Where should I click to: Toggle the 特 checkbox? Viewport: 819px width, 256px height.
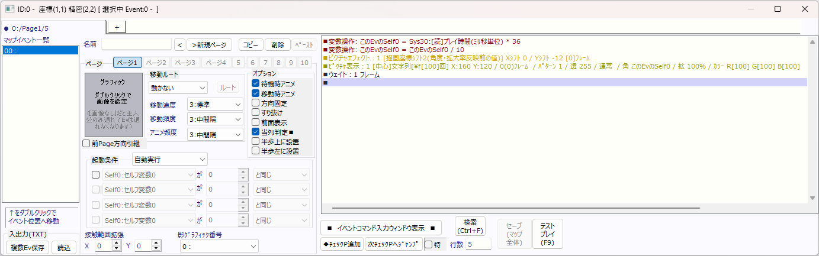tap(430, 245)
